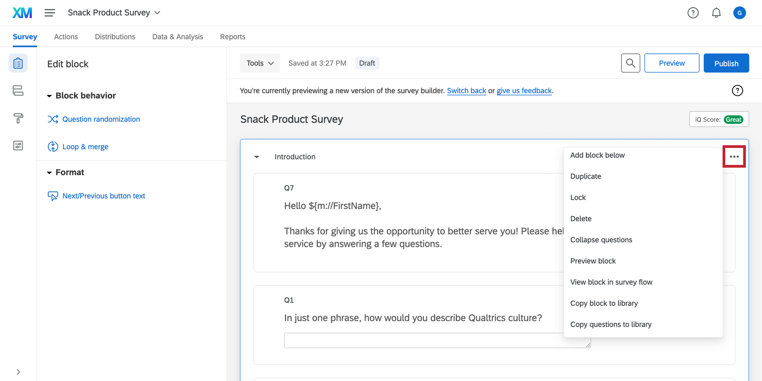Screen dimensions: 762x381
Task: Open Look and feel paint roller icon
Action: [x=18, y=118]
